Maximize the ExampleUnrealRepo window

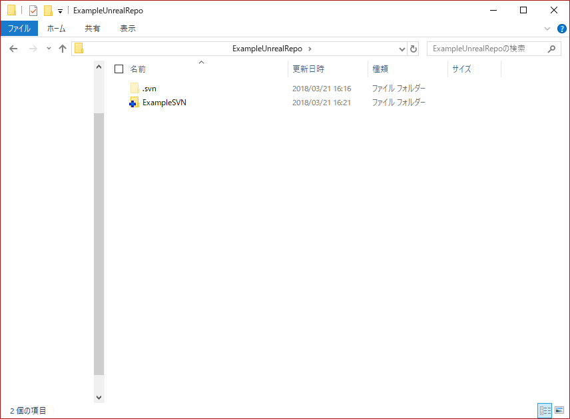tap(523, 10)
